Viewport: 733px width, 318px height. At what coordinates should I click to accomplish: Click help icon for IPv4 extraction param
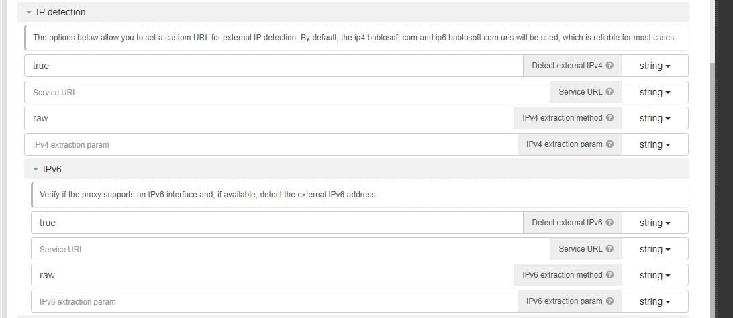[609, 144]
